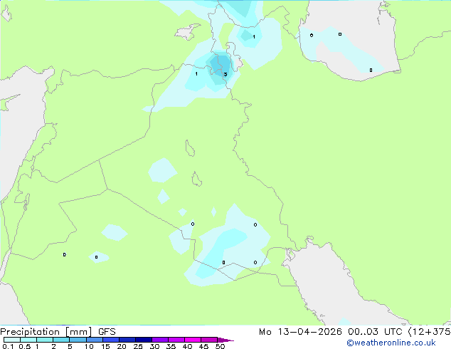Pick the 1–2 mm legend swatch

coord(45,340)
